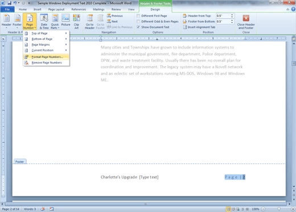Switch to Mailings tab
The image size is (296, 212).
[x=98, y=9]
